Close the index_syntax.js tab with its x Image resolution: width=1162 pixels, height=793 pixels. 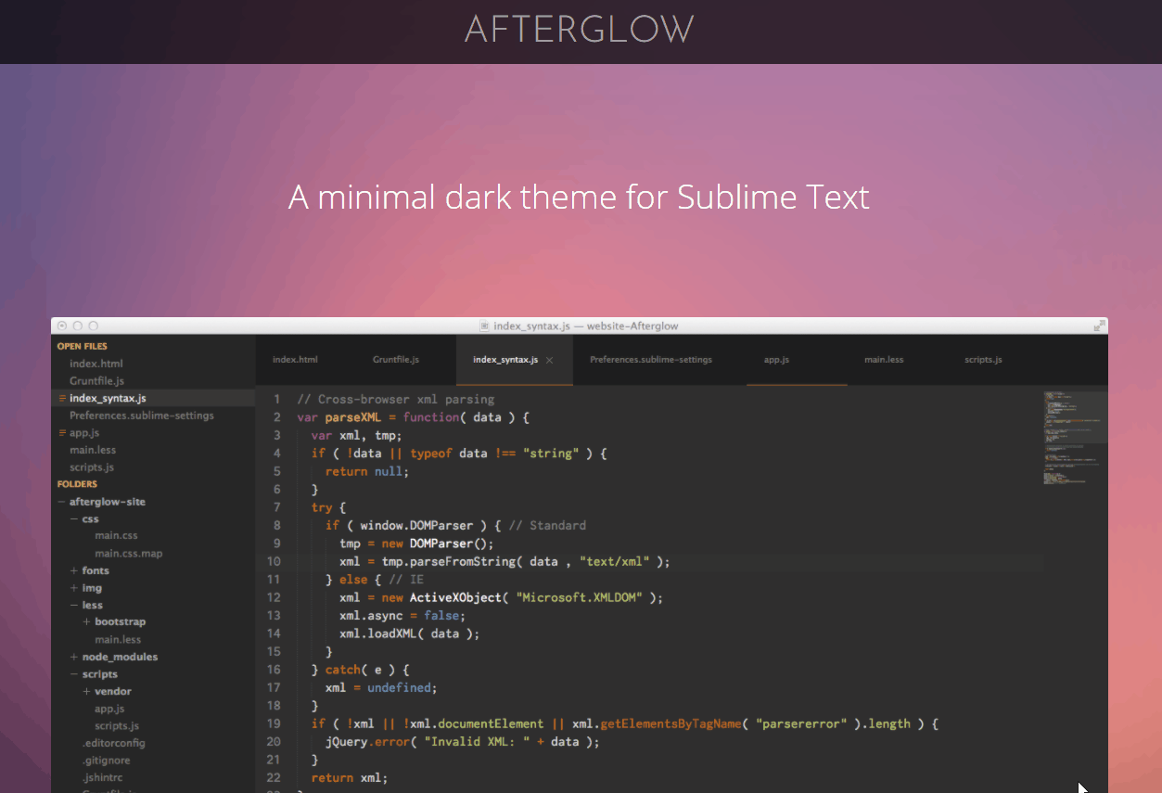click(549, 360)
